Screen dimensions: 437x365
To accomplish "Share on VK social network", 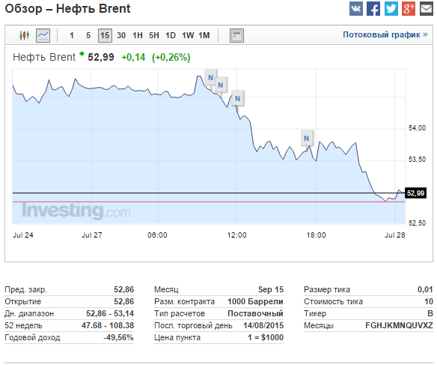I will pos(356,9).
